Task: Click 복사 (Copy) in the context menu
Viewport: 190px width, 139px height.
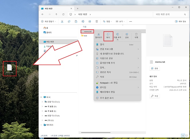Action: point(108,36)
